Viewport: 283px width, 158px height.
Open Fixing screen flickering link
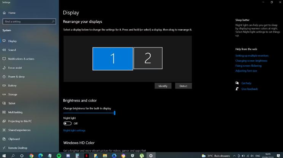click(x=248, y=66)
